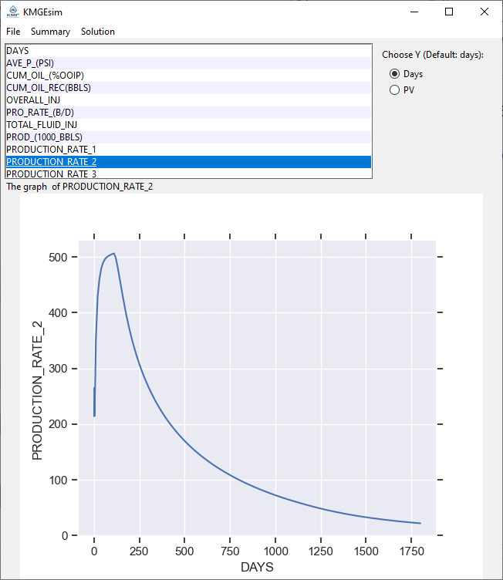Select the Days radio button
503x580 pixels.
(x=394, y=74)
